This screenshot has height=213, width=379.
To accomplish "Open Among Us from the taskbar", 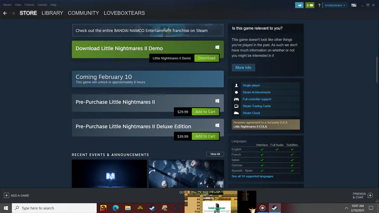I will [103, 208].
